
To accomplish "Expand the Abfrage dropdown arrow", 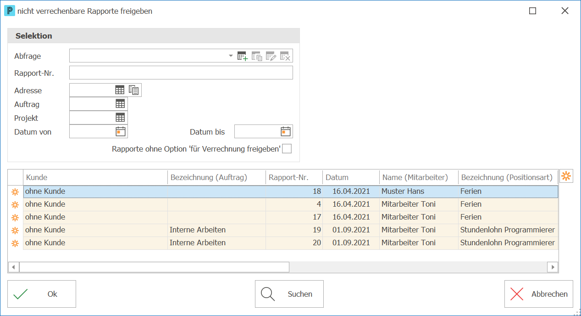I will (231, 56).
